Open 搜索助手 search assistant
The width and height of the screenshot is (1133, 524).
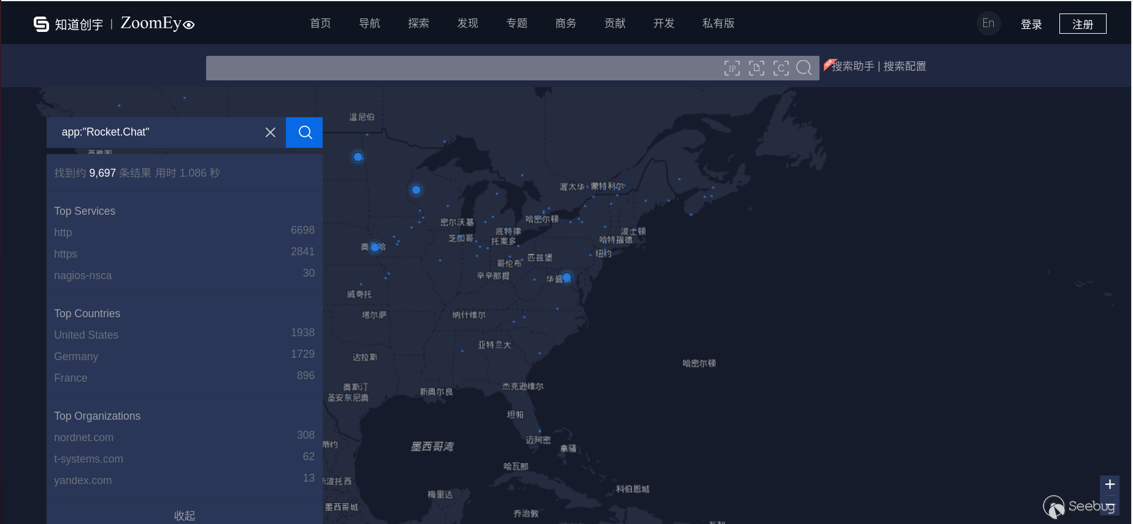point(853,66)
